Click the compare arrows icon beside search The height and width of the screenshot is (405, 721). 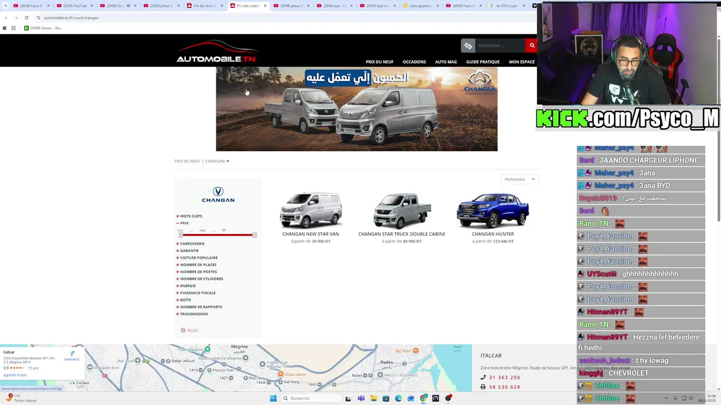(x=468, y=46)
